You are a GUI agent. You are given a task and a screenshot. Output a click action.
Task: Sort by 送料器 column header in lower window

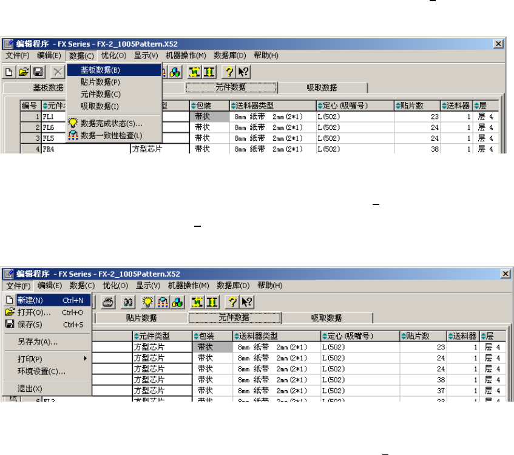[x=463, y=336]
